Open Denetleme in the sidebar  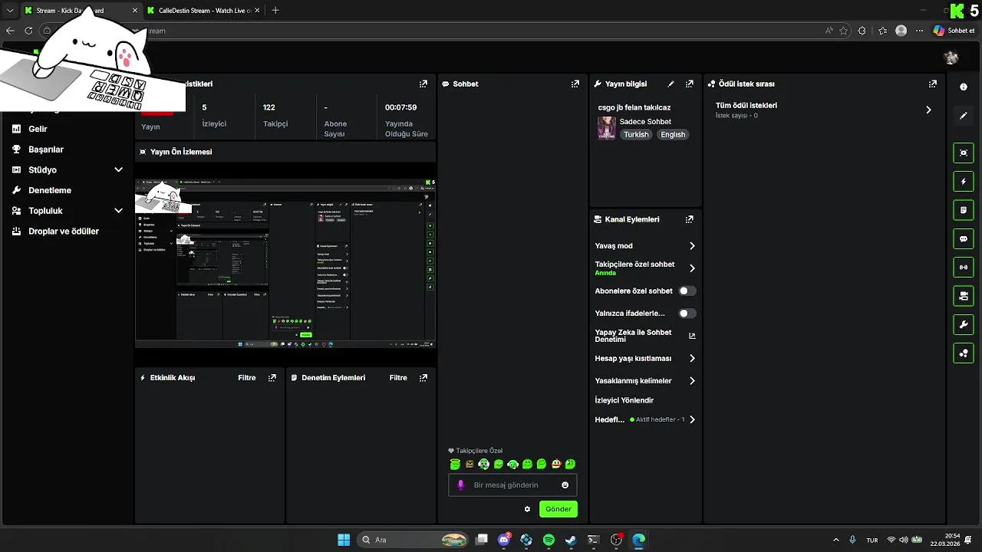[50, 190]
